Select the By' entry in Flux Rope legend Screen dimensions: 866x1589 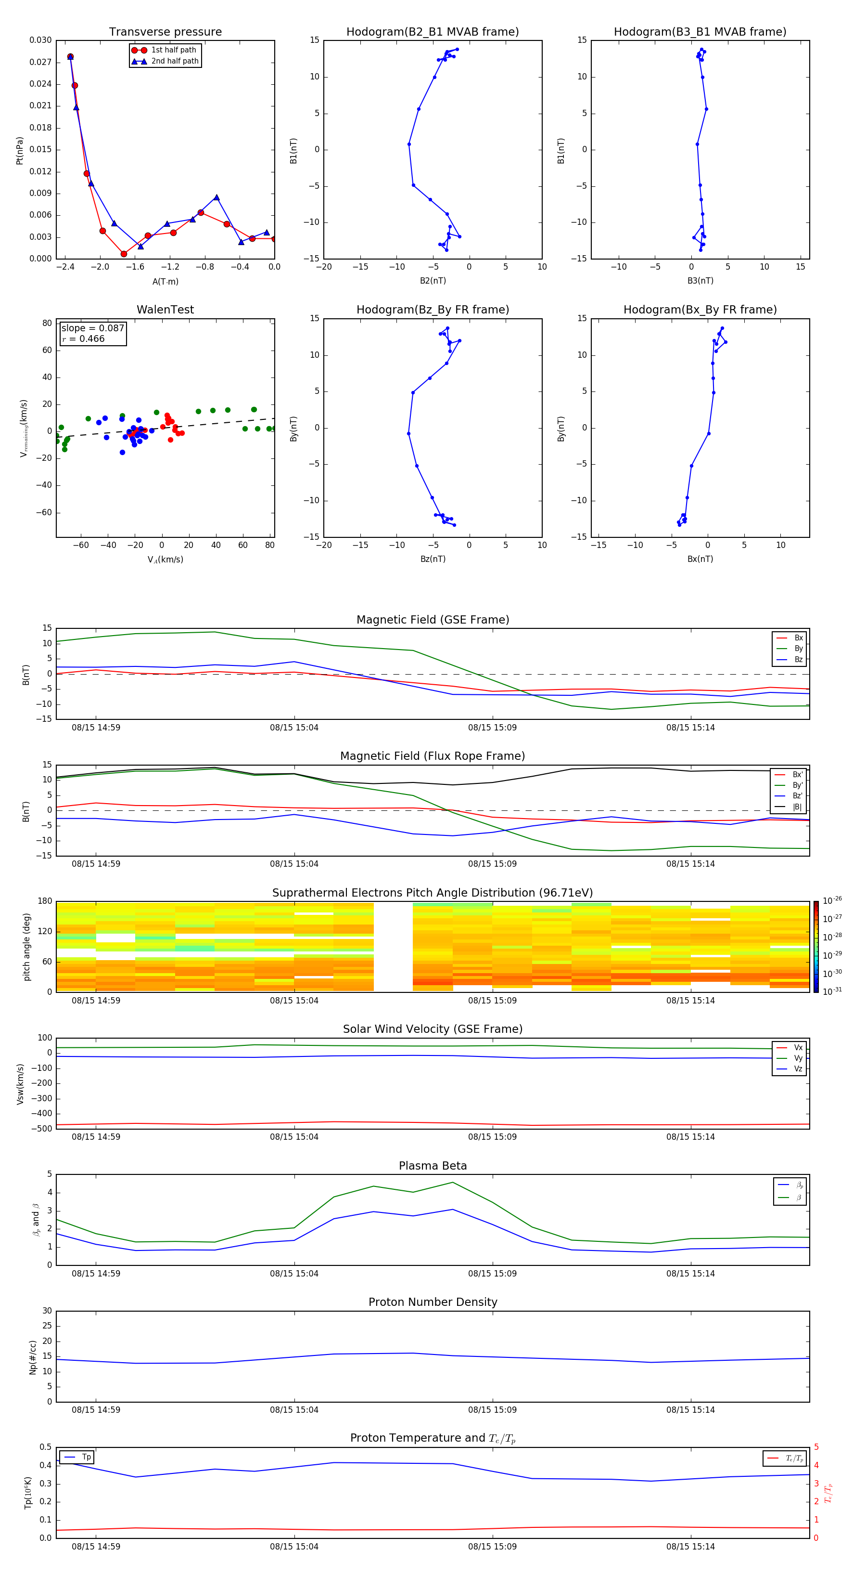coord(789,785)
